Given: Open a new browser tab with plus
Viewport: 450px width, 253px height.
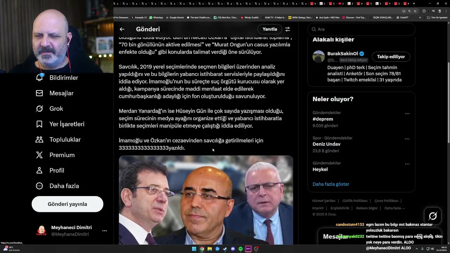Looking at the screenshot, I should pyautogui.click(x=414, y=4).
